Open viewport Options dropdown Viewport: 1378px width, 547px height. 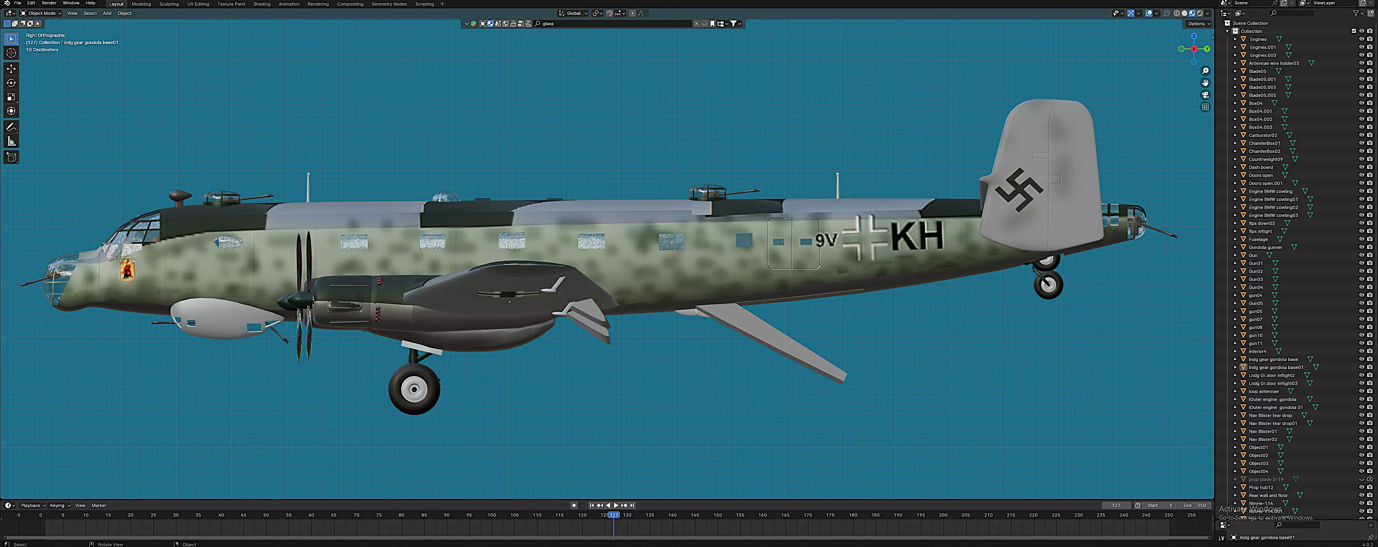coord(1199,24)
